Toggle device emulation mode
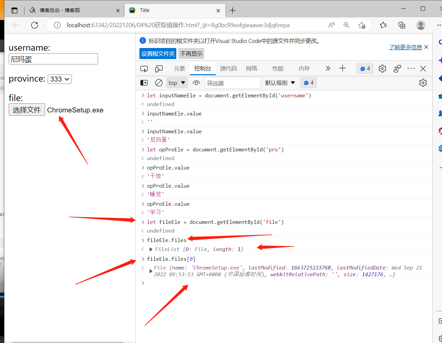442x343 pixels. pyautogui.click(x=159, y=69)
